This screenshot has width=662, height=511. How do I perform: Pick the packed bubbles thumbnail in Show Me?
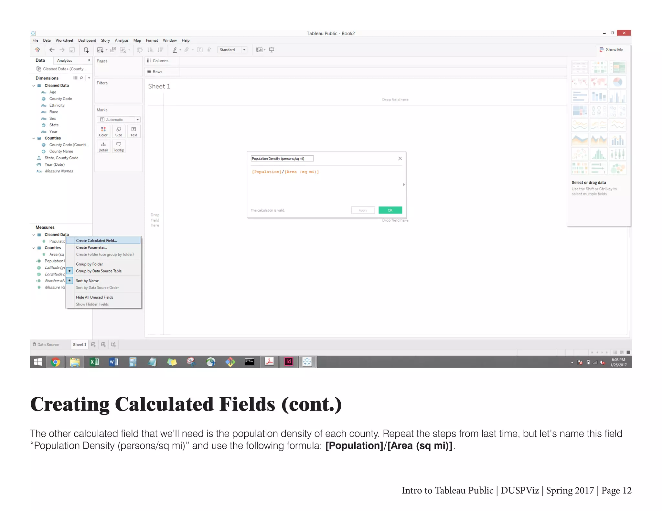[x=617, y=169]
